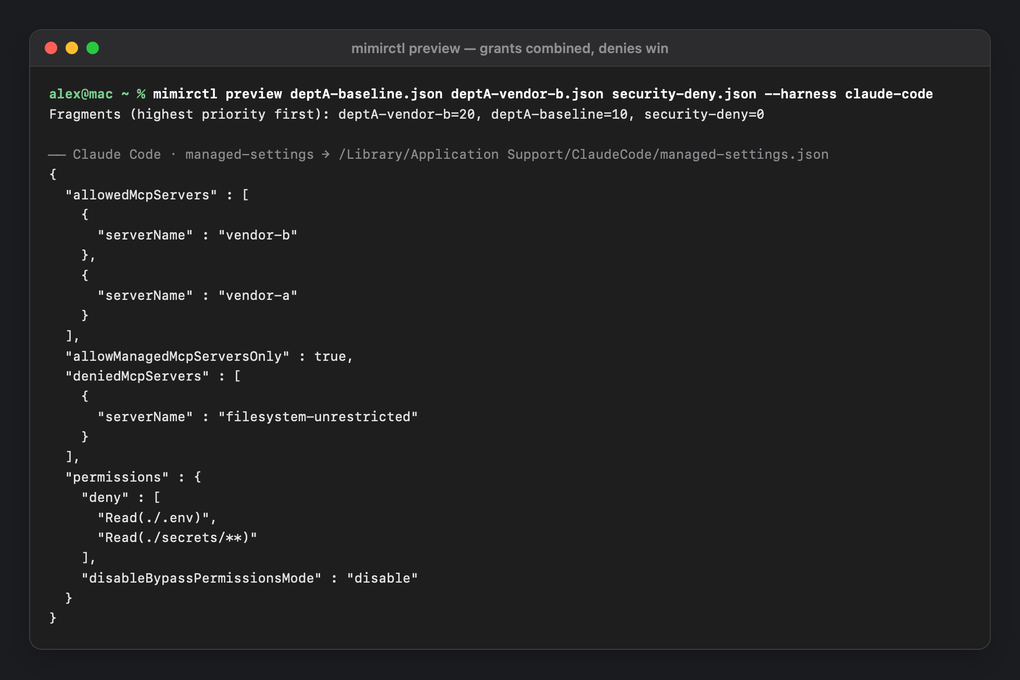The image size is (1020, 680).
Task: Click 'security-deny=0' in fragments line
Action: click(x=704, y=114)
